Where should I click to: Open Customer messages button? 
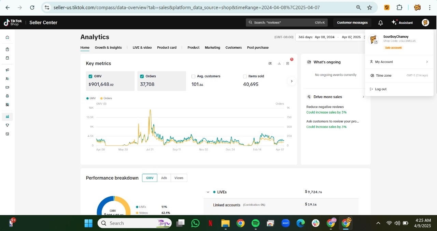[352, 23]
